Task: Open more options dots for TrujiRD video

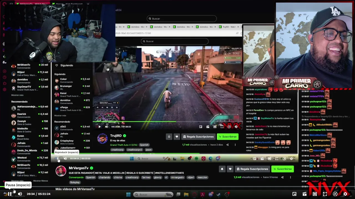Action: [235, 145]
